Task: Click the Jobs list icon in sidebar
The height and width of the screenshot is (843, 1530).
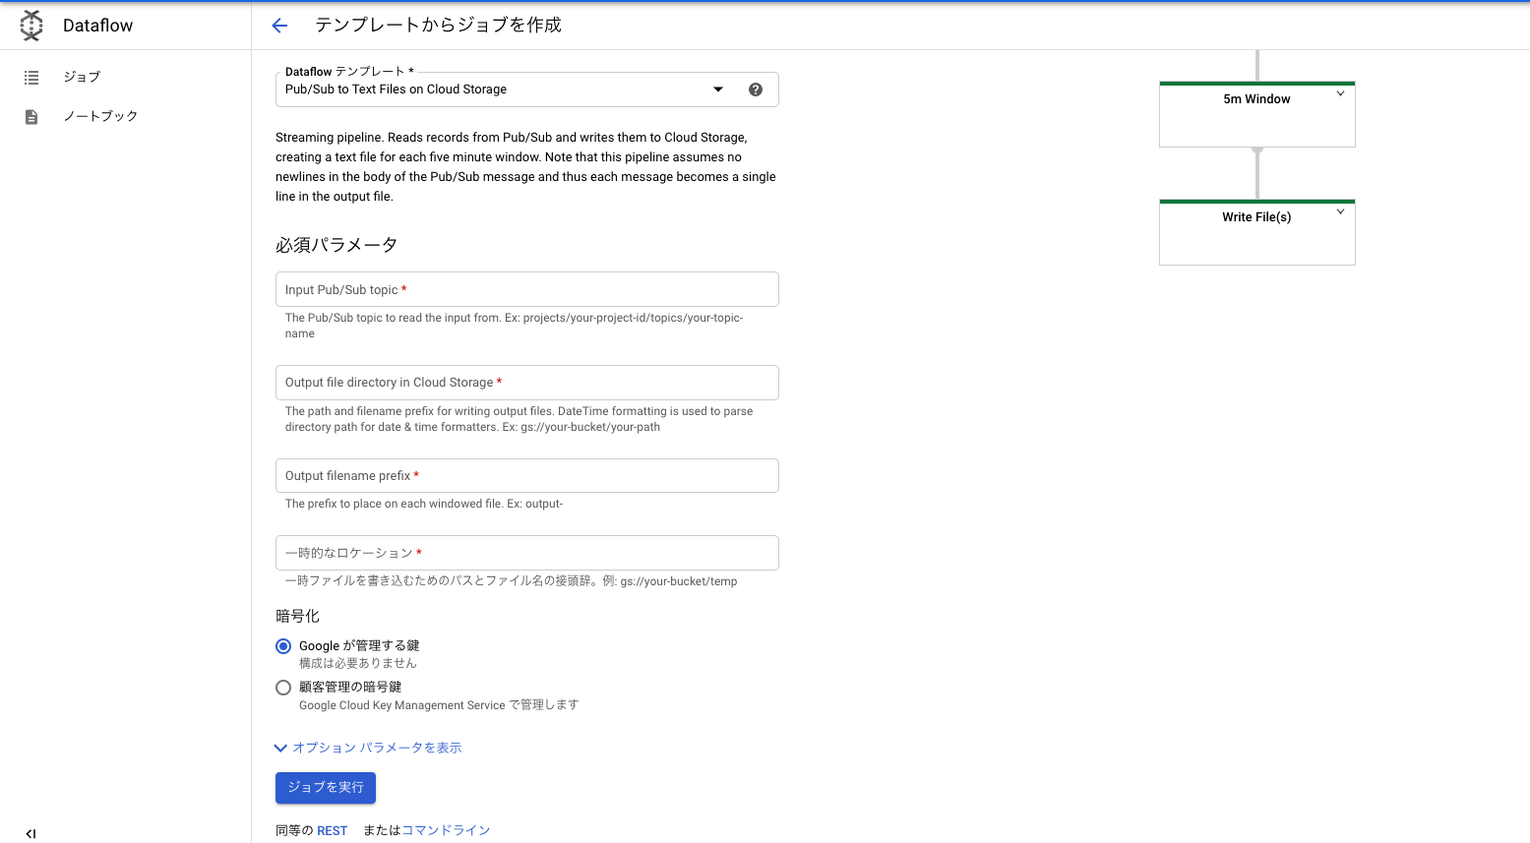Action: coord(31,77)
